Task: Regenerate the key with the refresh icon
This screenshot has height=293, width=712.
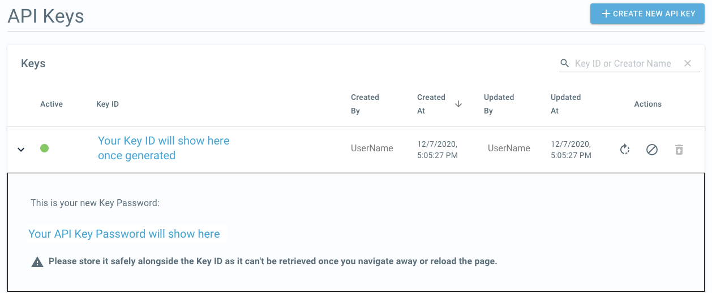Action: click(x=625, y=149)
